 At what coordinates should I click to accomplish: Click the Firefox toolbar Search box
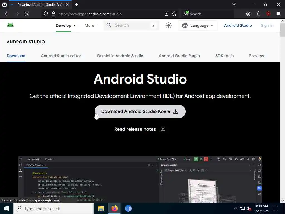point(208,14)
